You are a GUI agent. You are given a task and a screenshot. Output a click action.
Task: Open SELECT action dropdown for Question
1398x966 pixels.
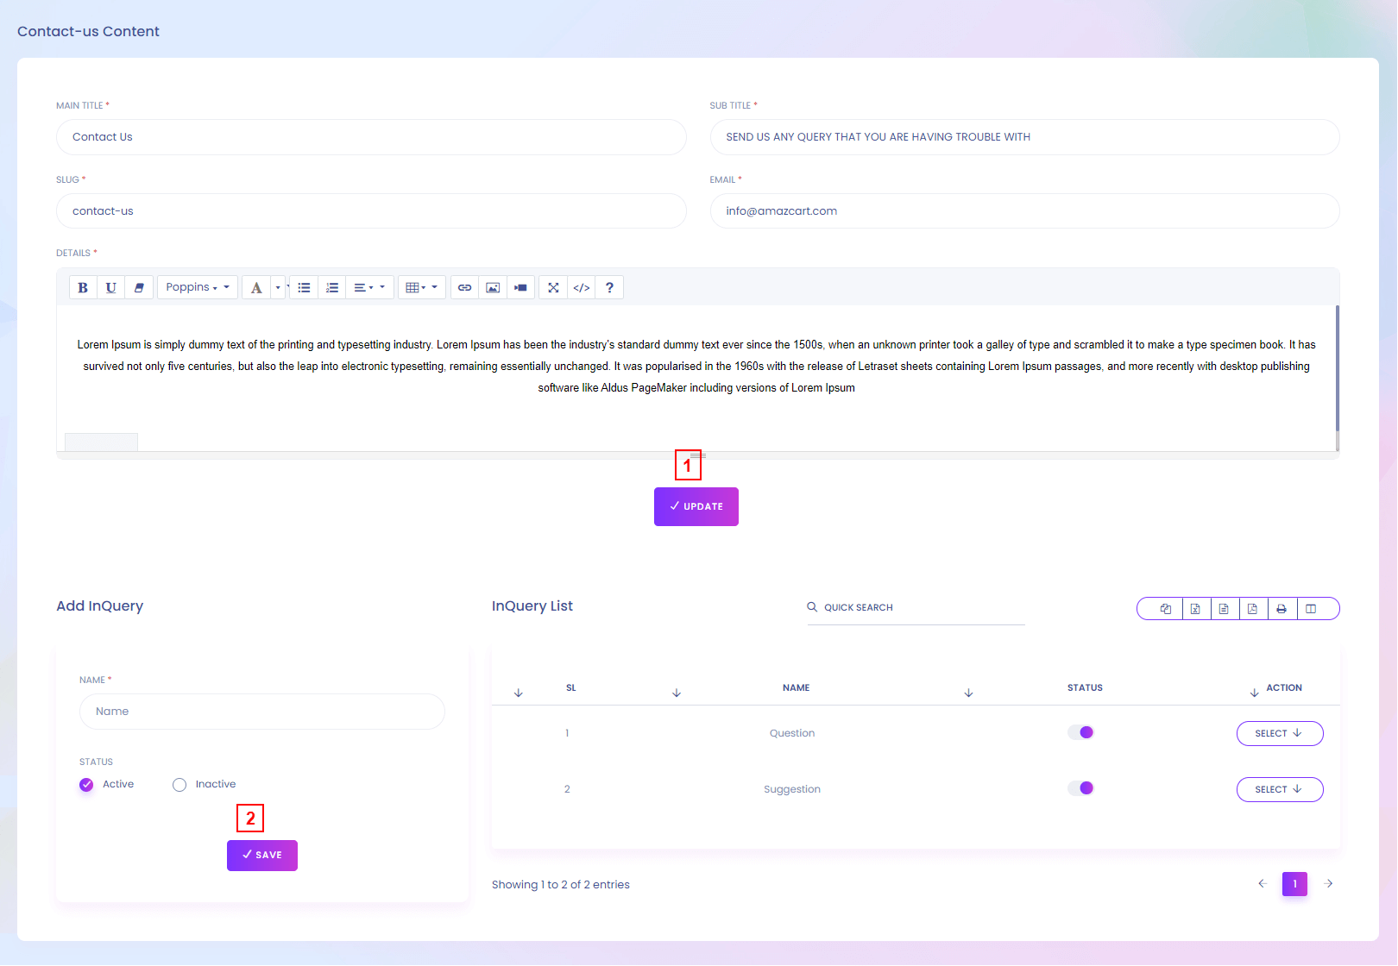[x=1279, y=734]
